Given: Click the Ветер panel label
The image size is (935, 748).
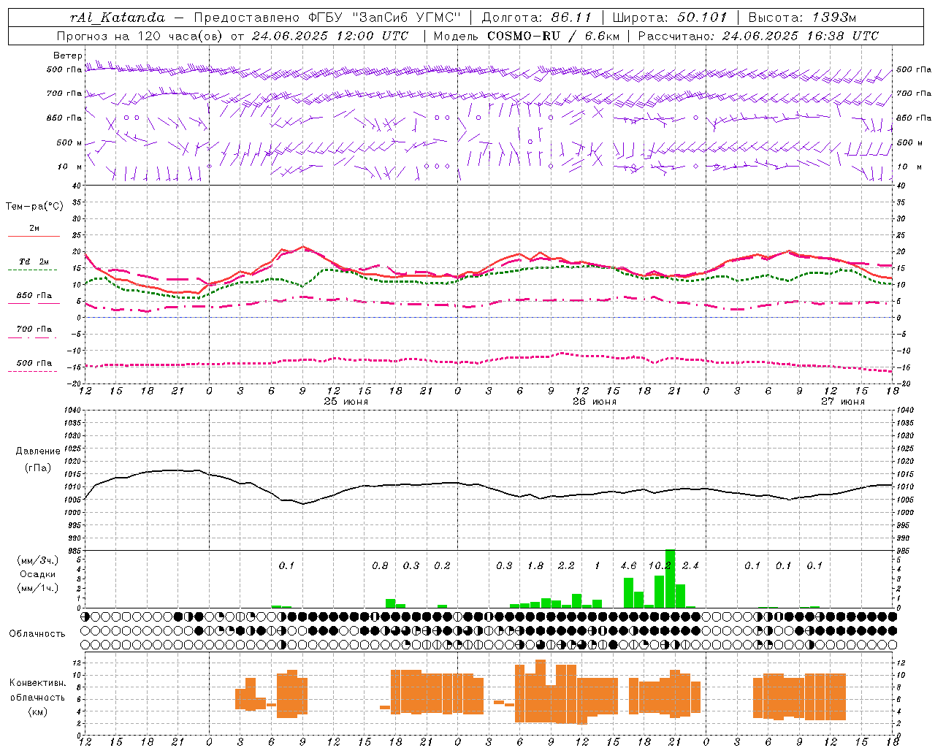Looking at the screenshot, I should point(67,56).
